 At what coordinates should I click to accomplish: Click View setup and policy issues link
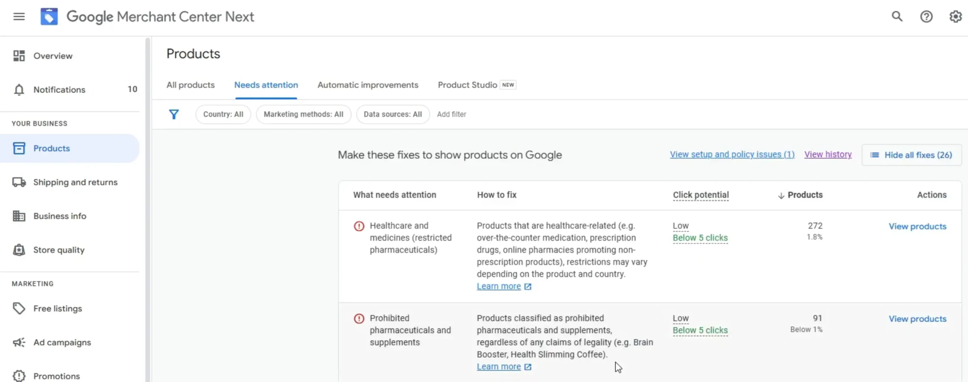tap(732, 154)
